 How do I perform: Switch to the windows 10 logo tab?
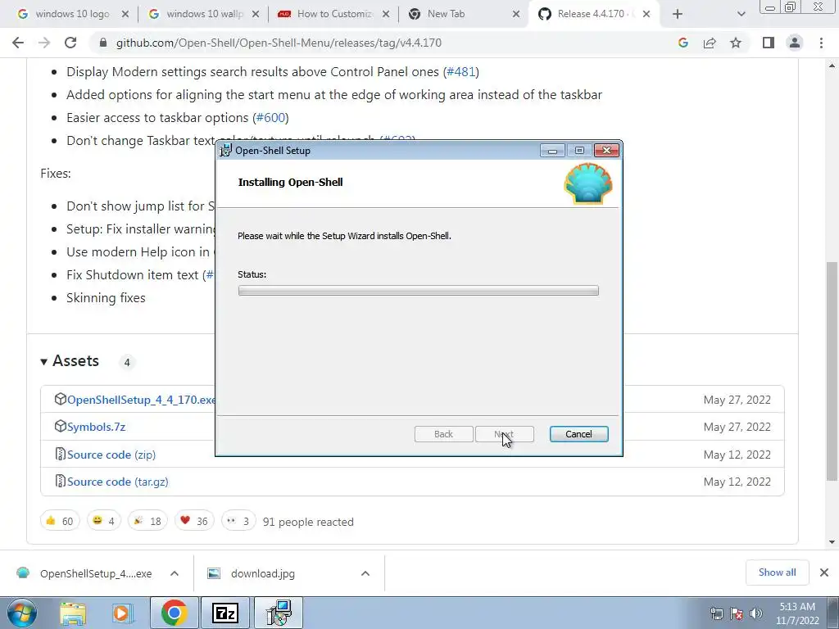point(73,14)
